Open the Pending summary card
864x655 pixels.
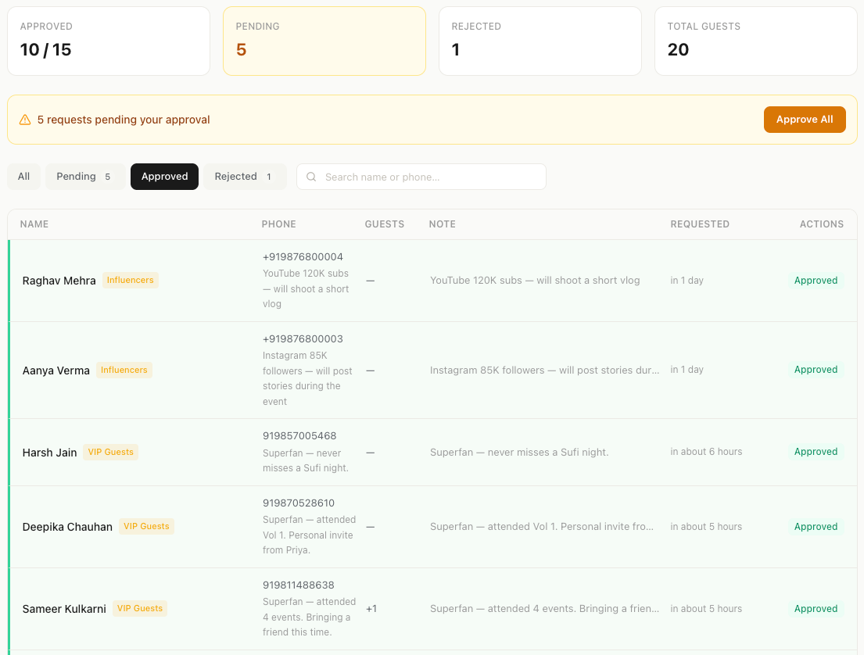point(324,41)
